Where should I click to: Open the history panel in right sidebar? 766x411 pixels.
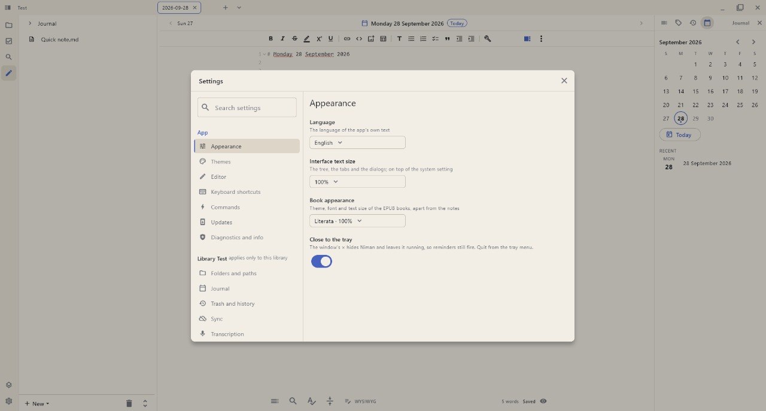click(x=693, y=23)
